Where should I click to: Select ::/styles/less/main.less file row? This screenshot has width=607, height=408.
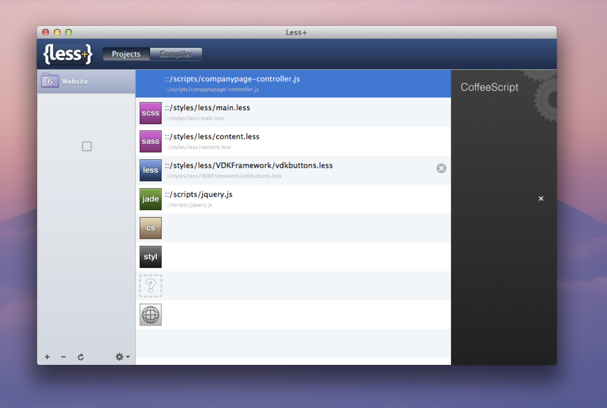293,113
